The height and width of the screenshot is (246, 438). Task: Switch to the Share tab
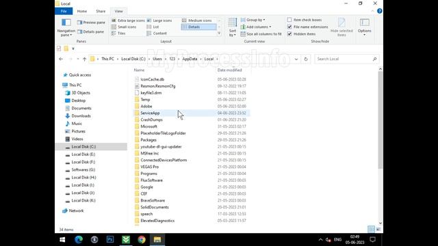(101, 11)
